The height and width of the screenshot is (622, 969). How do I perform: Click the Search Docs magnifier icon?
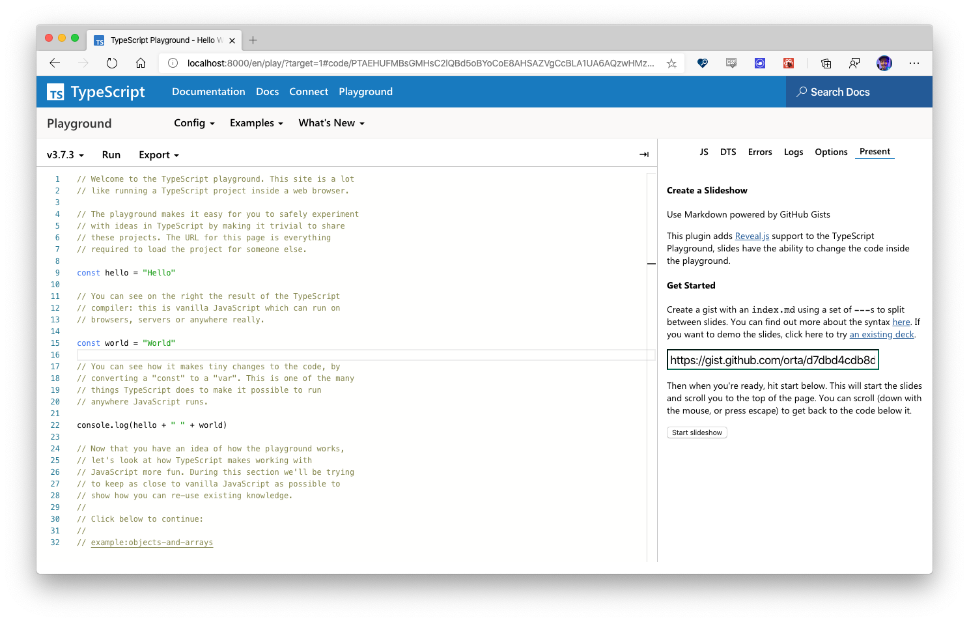pyautogui.click(x=802, y=92)
